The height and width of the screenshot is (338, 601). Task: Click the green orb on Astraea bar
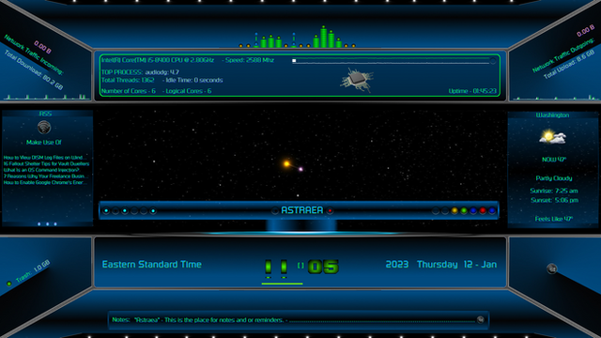[464, 210]
